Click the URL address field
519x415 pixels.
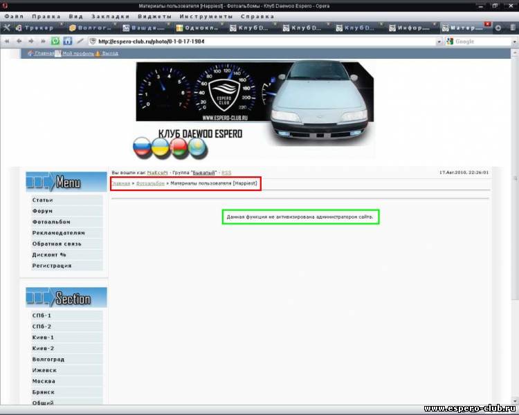click(x=266, y=41)
